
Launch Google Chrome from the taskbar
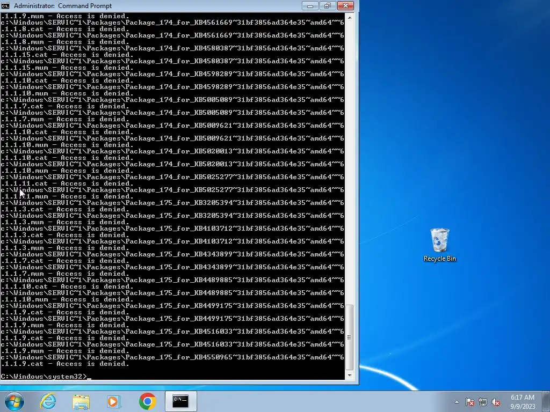(x=147, y=401)
